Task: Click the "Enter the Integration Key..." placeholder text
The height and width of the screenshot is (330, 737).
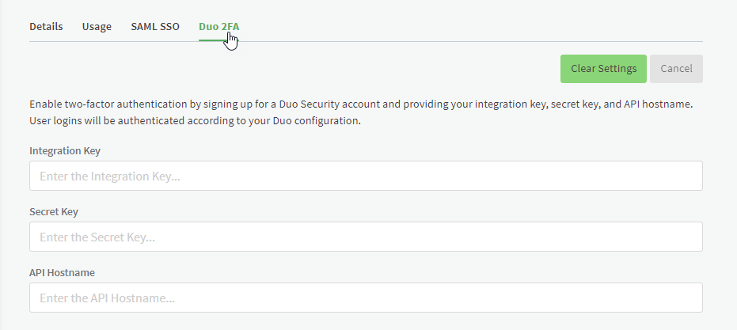Action: point(110,176)
